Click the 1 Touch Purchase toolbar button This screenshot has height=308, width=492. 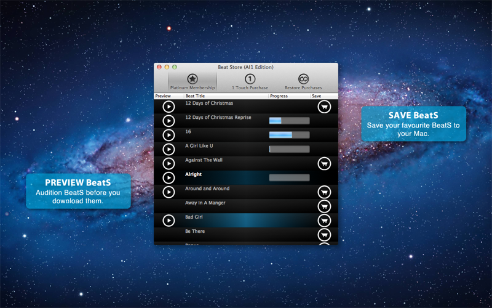tap(250, 82)
